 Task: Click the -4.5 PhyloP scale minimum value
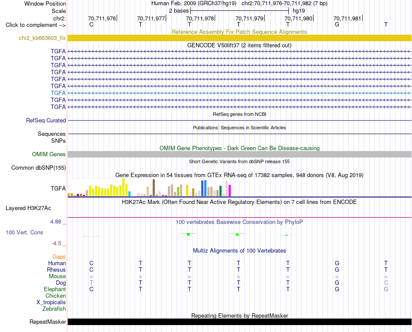click(x=56, y=243)
